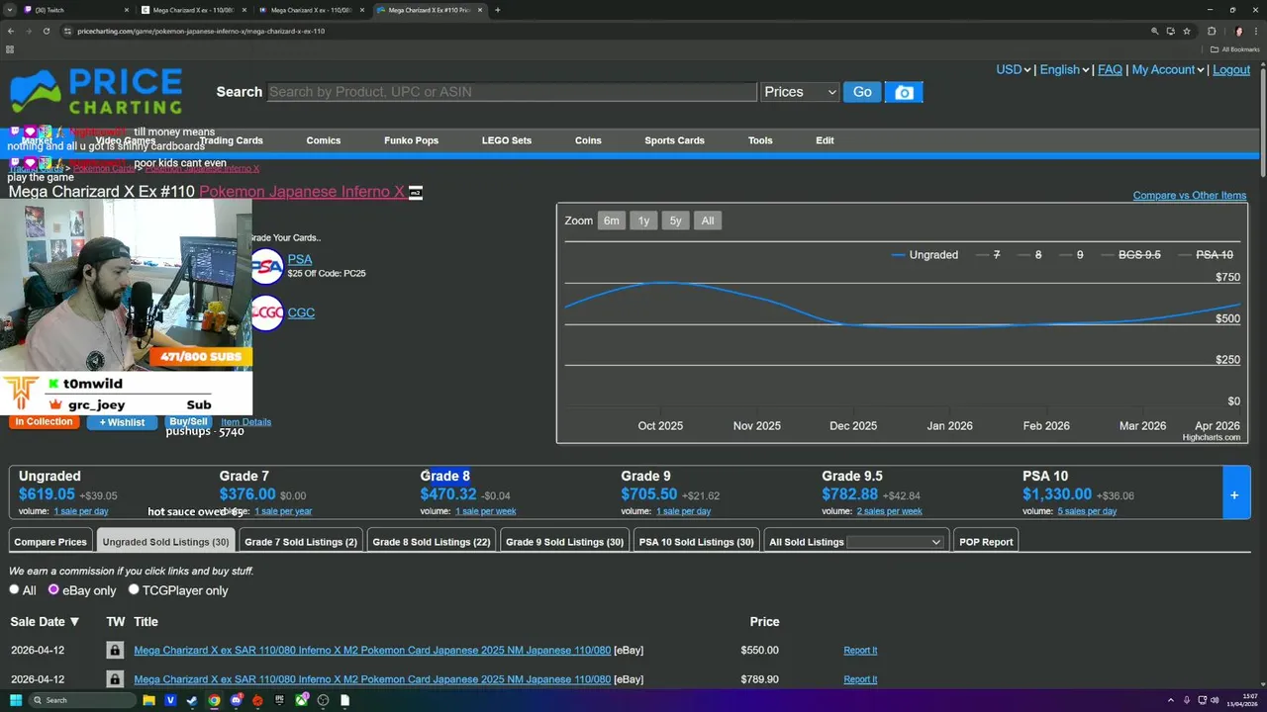
Task: Click the zoom magnifier icon in address bar
Action: coord(1154,31)
